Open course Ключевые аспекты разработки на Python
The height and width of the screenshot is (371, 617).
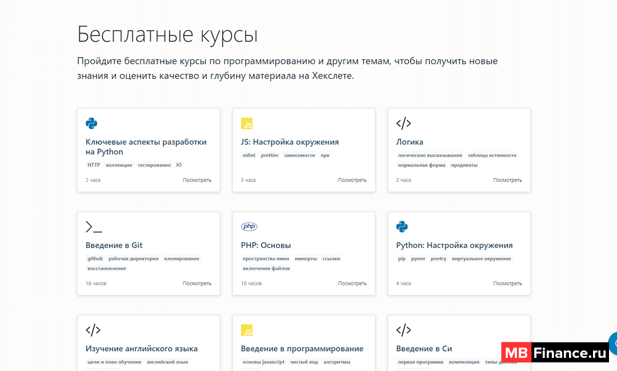click(x=146, y=147)
